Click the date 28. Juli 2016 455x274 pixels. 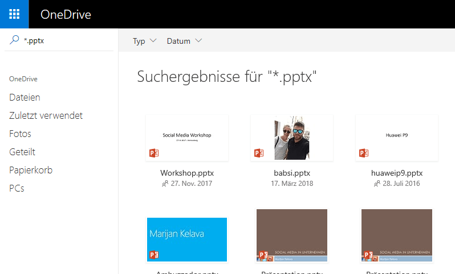[x=401, y=184]
